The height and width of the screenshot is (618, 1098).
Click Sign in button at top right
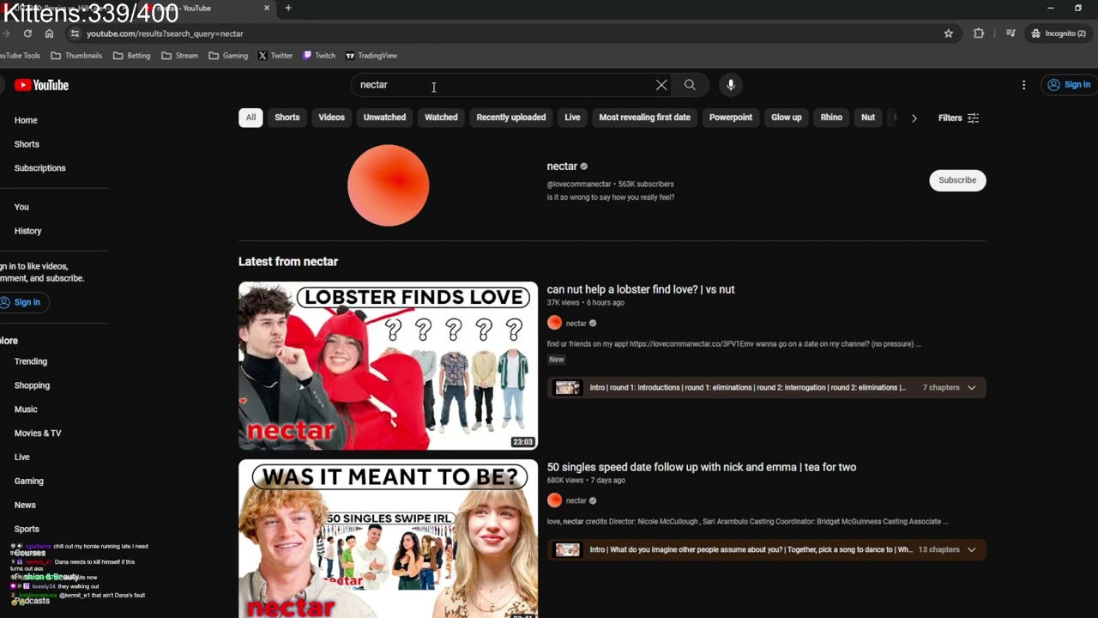tap(1068, 85)
